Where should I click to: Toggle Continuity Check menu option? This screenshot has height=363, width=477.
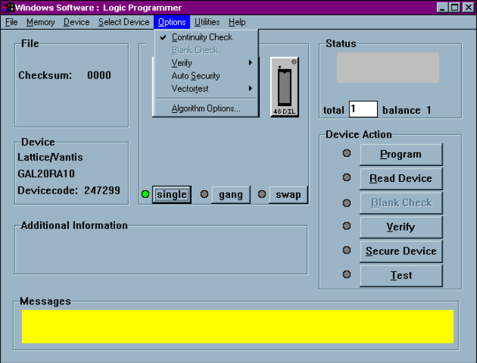pyautogui.click(x=206, y=37)
